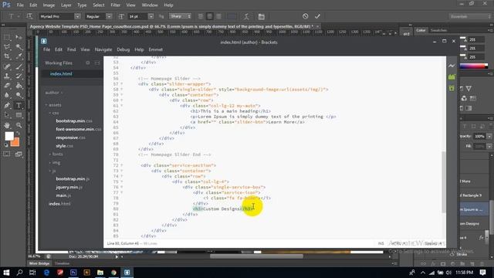Select the Brush tool in Photoshop

pos(19,66)
